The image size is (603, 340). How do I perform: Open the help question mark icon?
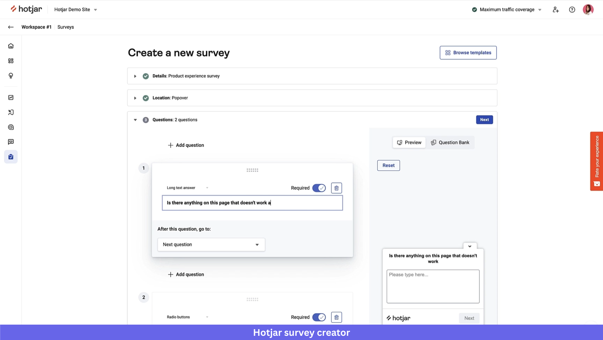(x=572, y=9)
